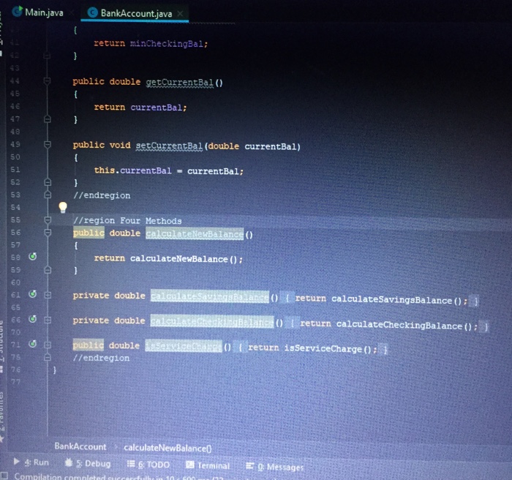Click highlighted calculateSavingsBalance declaration name
512x480 pixels.
pyautogui.click(x=210, y=296)
